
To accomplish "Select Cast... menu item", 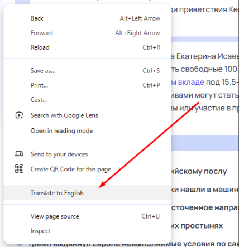I will click(87, 100).
